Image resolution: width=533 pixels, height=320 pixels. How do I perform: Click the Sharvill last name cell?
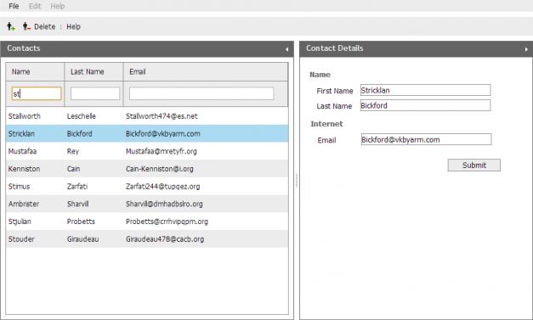coord(78,204)
